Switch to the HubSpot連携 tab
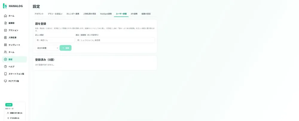 106,14
